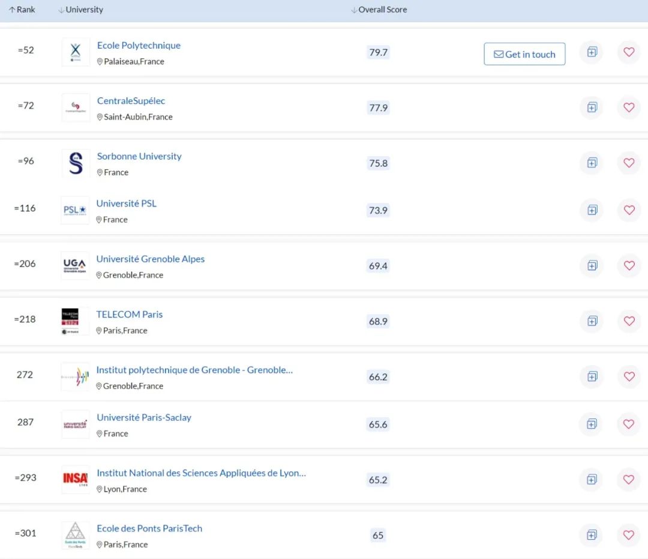Open Institut polytechnique de Grenoble link
Viewport: 648px width, 559px height.
194,370
